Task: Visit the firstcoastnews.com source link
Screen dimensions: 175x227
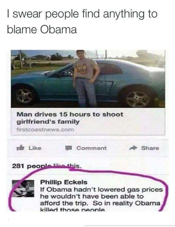Action: pos(45,130)
